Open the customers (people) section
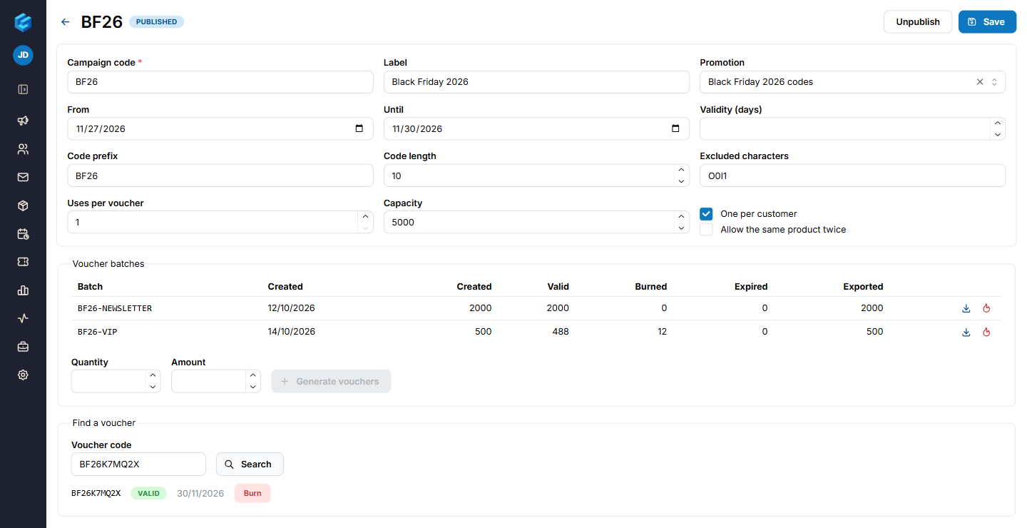The image size is (1027, 528). click(x=23, y=149)
